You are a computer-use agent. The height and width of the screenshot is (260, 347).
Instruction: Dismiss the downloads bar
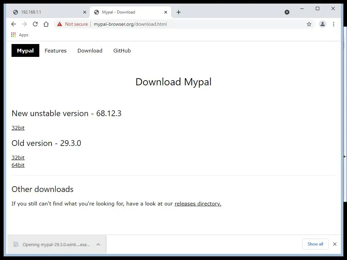[x=334, y=244]
